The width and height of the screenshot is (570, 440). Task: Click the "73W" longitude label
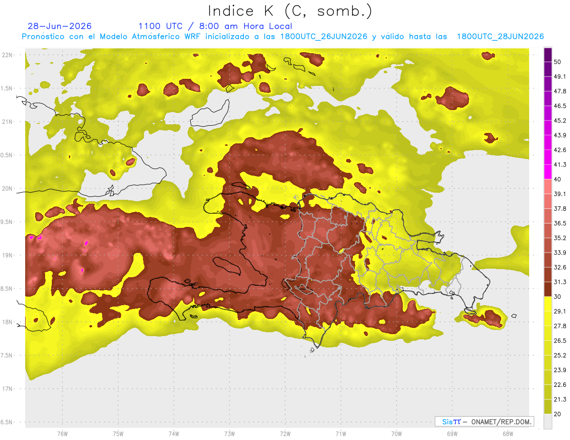click(229, 433)
